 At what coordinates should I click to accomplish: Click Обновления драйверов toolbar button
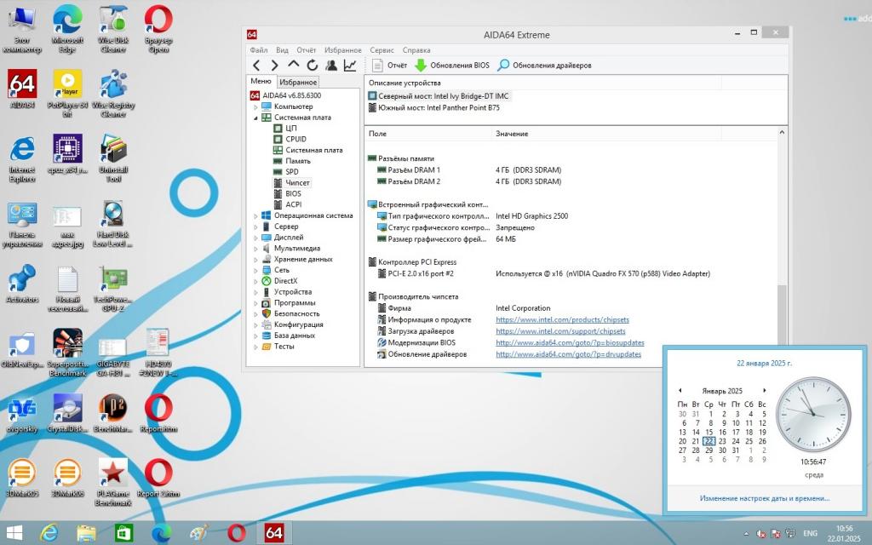544,65
